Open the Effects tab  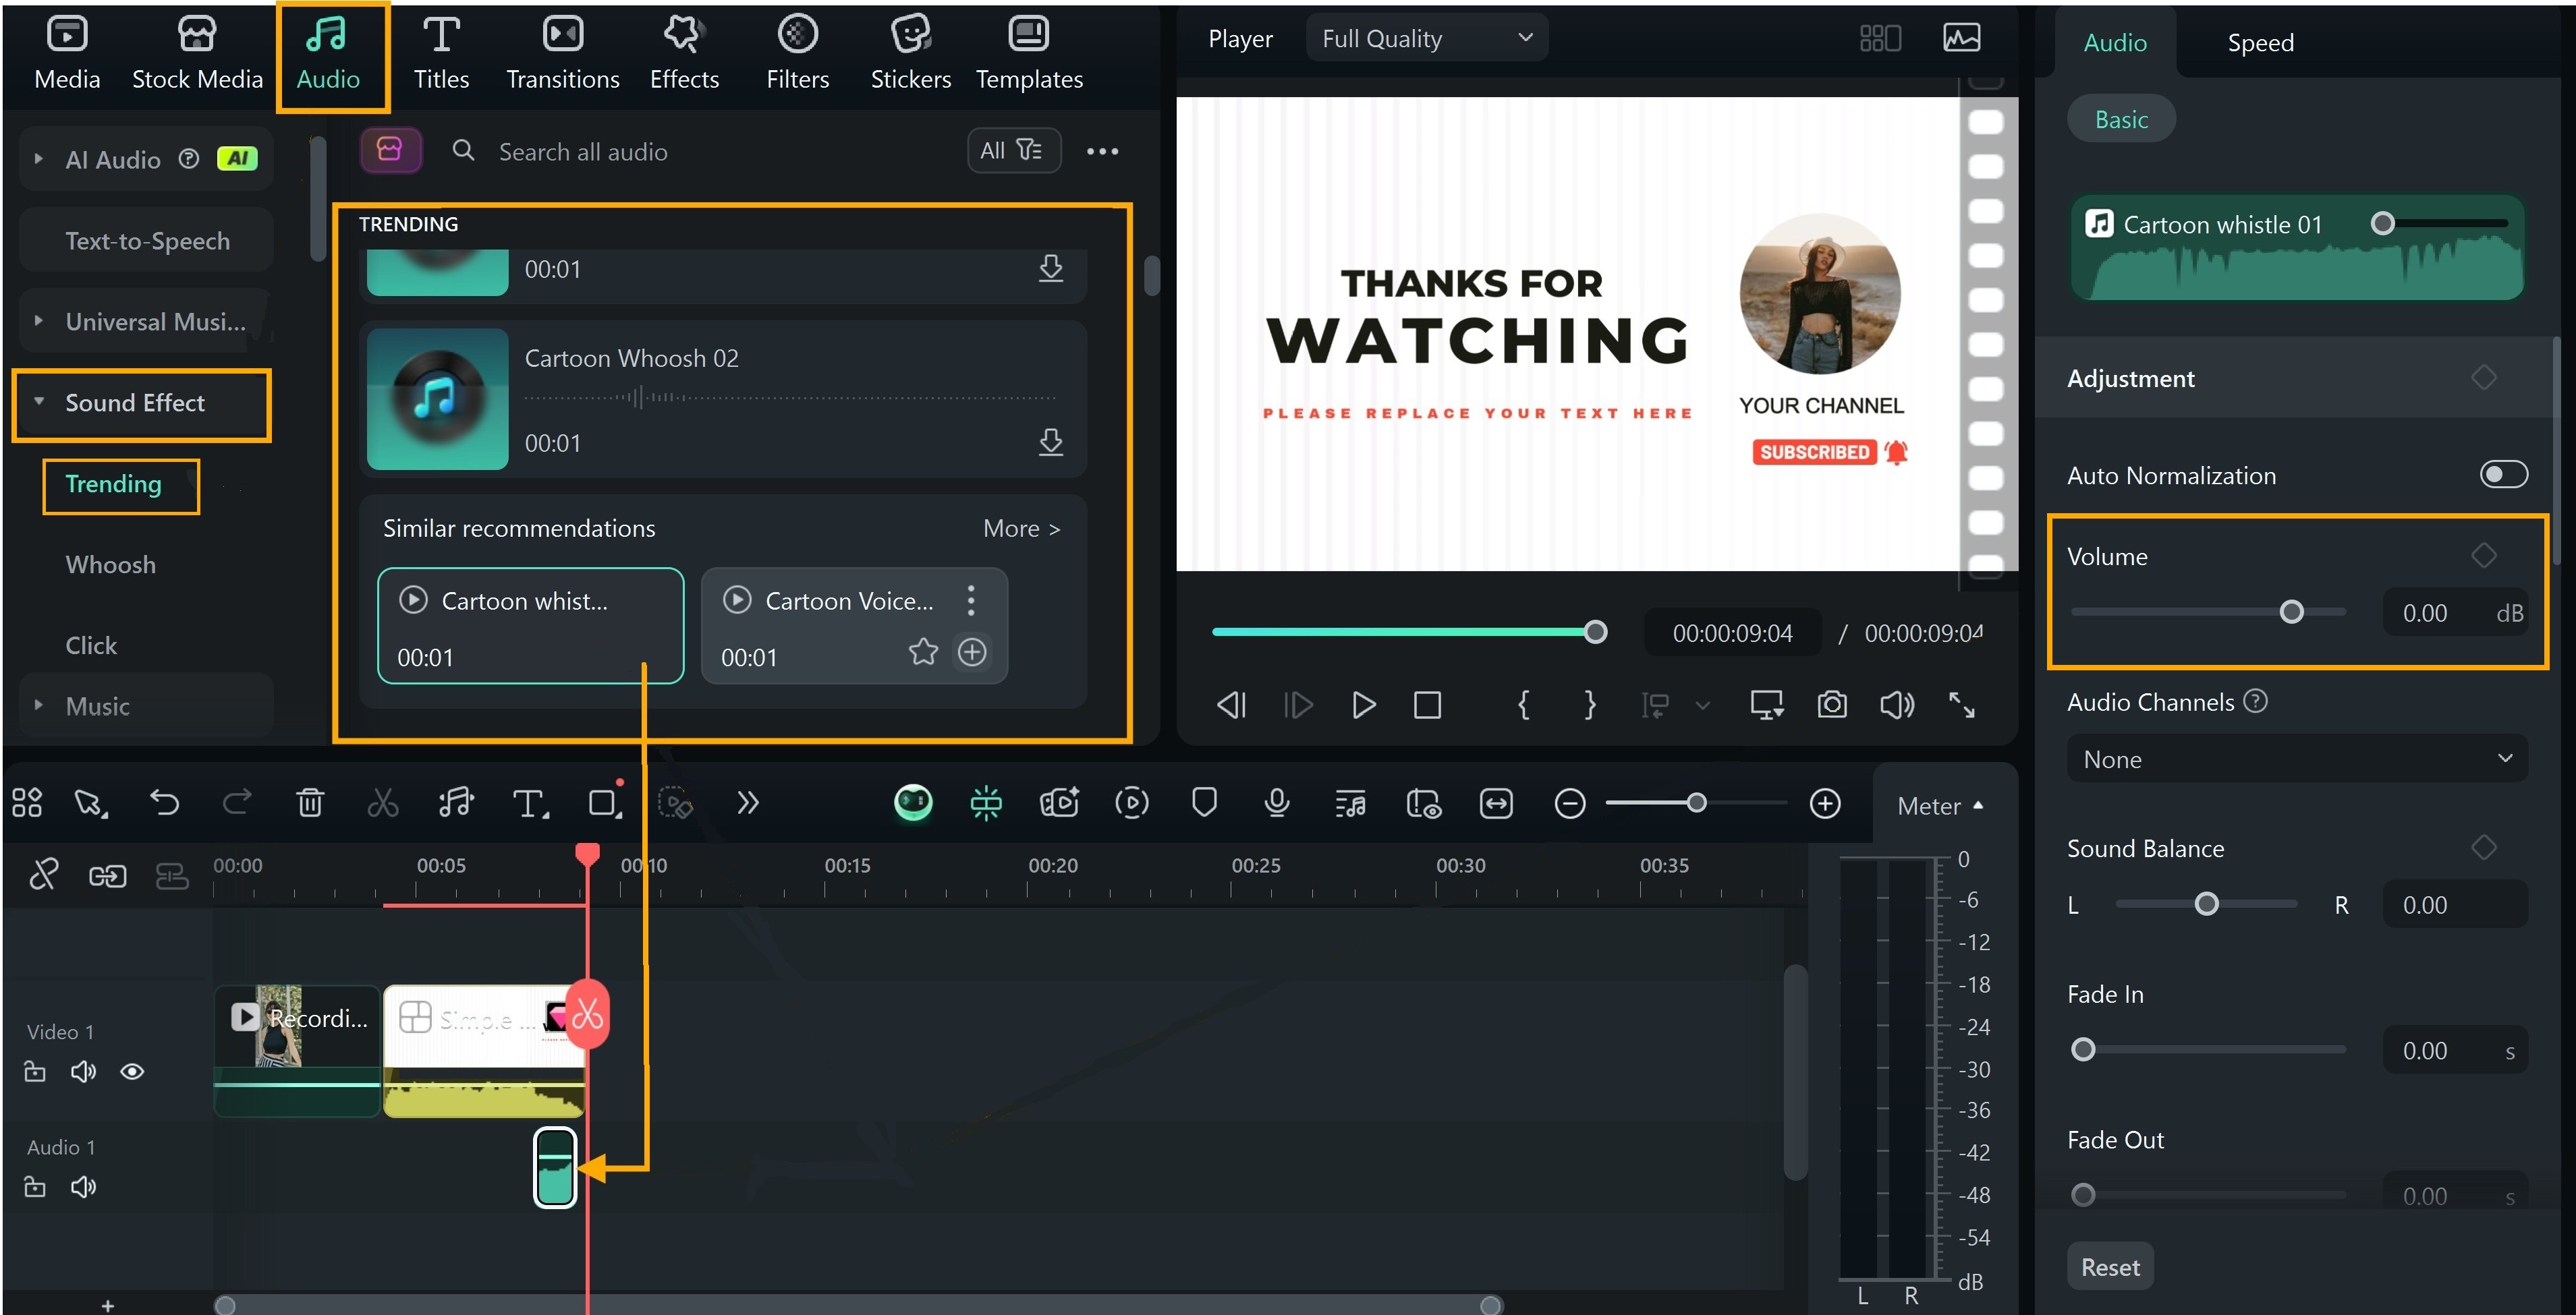684,54
